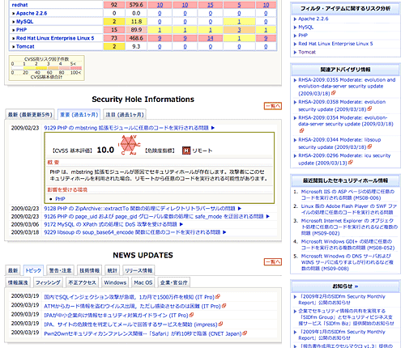Click external link icon after RHSA-2009:0355 advisory
The width and height of the screenshot is (405, 348).
pyautogui.click(x=334, y=93)
